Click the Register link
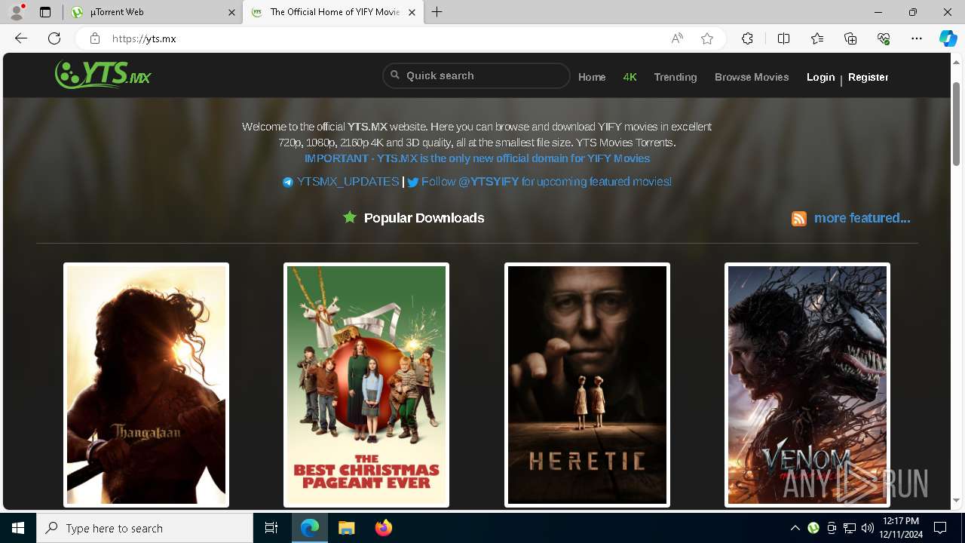 (x=868, y=77)
